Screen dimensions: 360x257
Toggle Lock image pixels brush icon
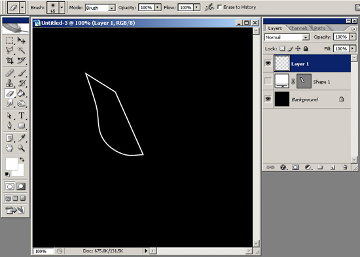tap(290, 48)
